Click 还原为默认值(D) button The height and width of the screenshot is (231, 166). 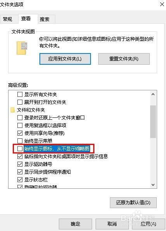[133, 203]
